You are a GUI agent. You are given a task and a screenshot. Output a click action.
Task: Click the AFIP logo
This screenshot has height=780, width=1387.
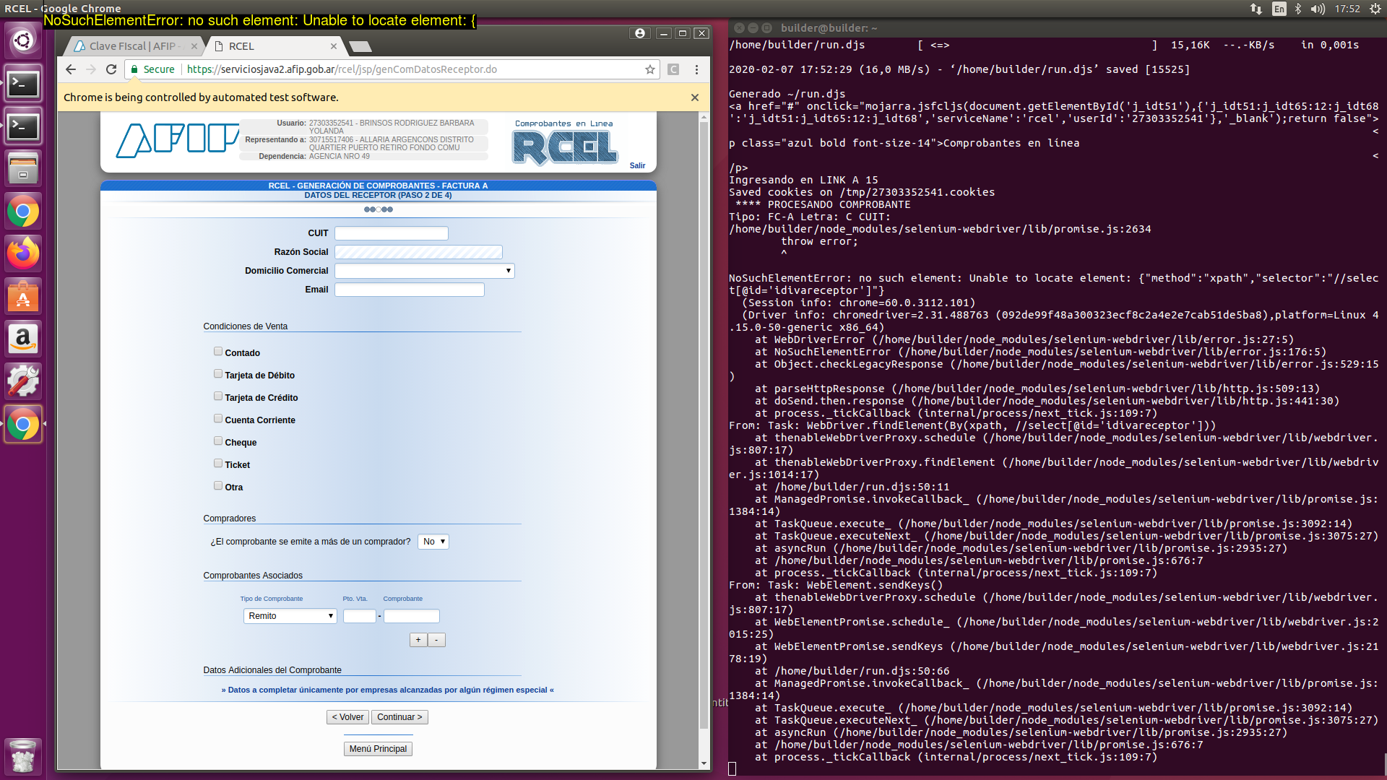pyautogui.click(x=177, y=139)
